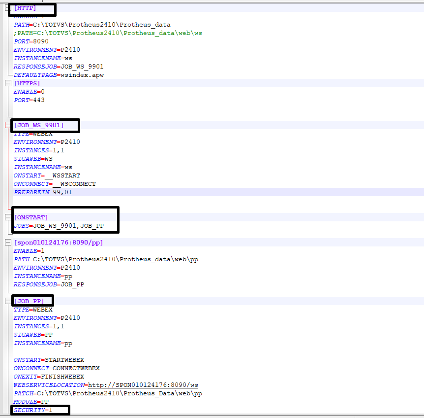The width and height of the screenshot is (424, 418).
Task: Click the TYPE=WEBEX line under [JOB_PP]
Action: coord(33,310)
